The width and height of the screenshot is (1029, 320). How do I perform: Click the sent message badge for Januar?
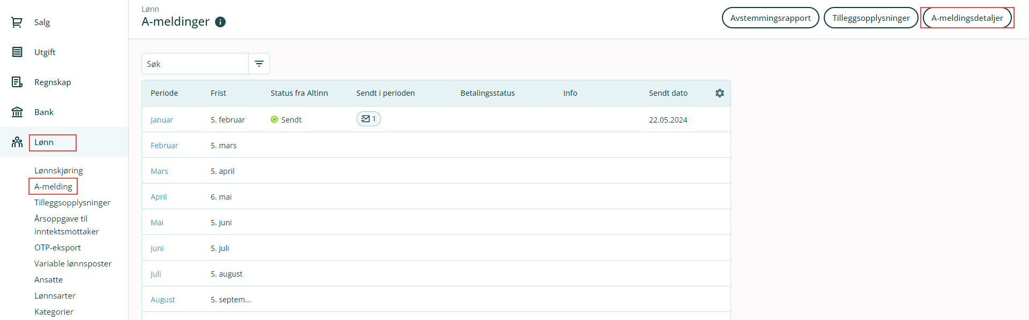click(368, 119)
